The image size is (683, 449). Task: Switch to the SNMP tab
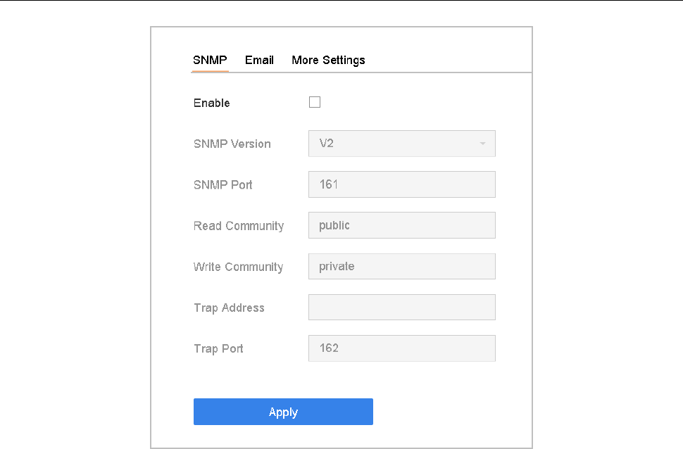[210, 61]
